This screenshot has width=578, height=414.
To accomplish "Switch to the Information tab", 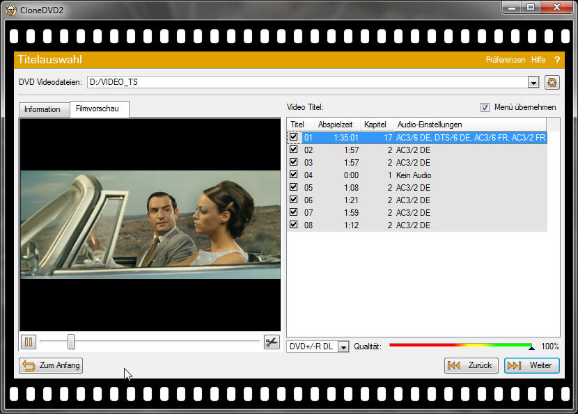I will coord(45,109).
